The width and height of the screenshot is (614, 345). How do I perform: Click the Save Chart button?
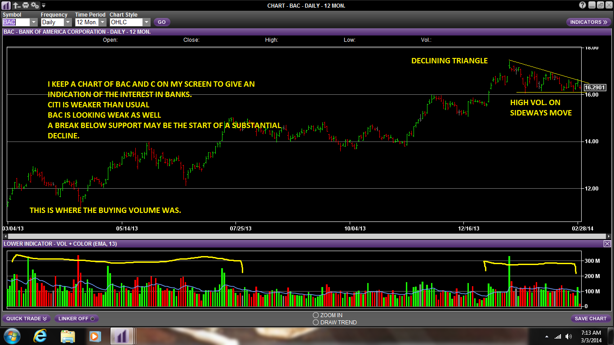coord(591,318)
